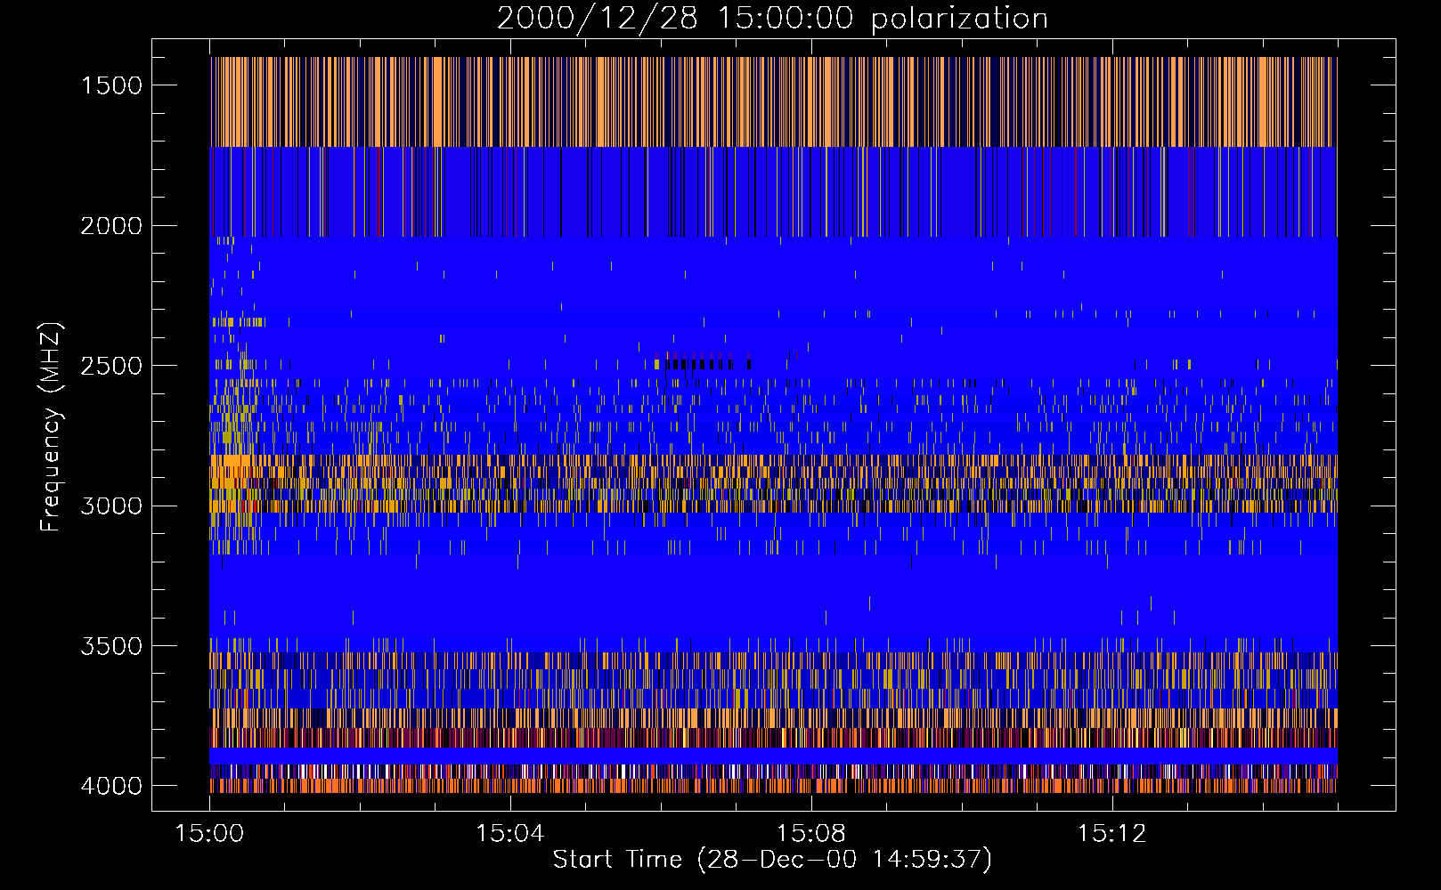This screenshot has width=1441, height=890.
Task: Select the 2000 frequency axis label
Action: 111,226
